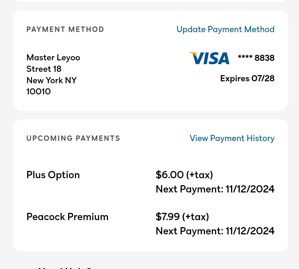Select the Plus Option subscription row

[x=150, y=182]
